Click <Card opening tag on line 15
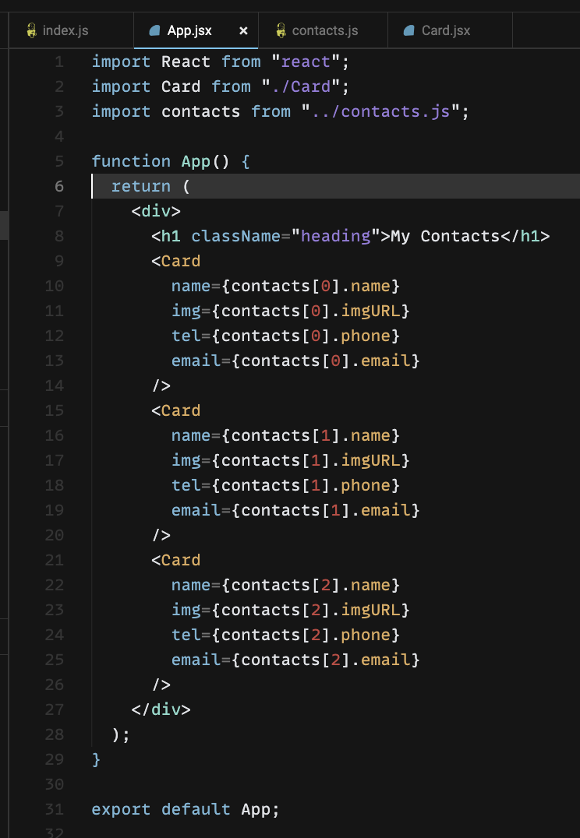 (x=176, y=410)
